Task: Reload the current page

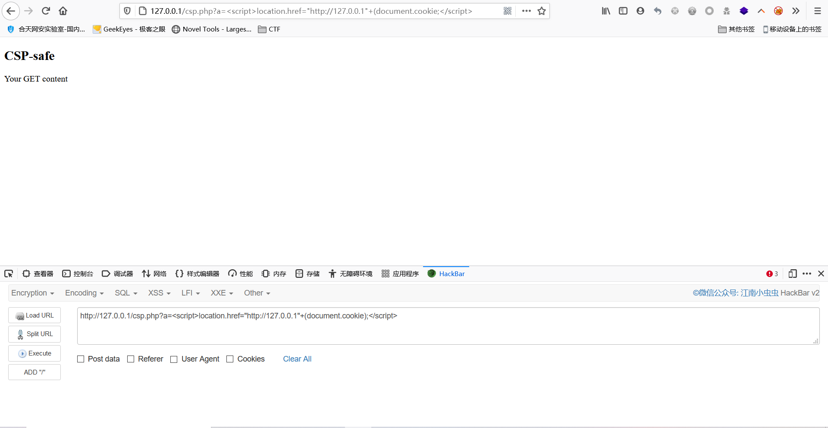Action: pyautogui.click(x=46, y=11)
